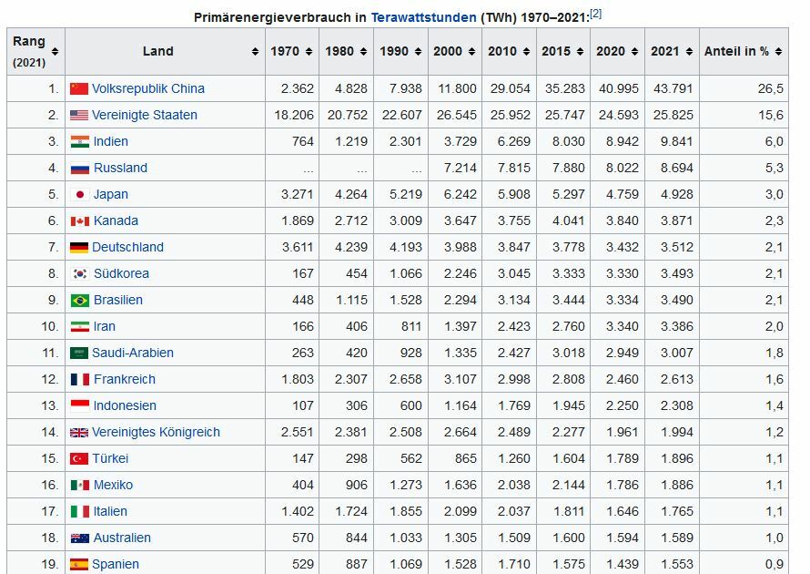Sort by Anteil in % arrows
This screenshot has width=810, height=574.
pos(778,51)
